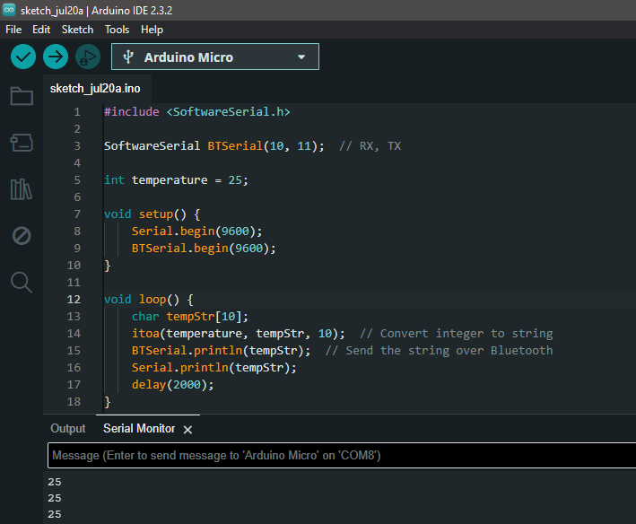This screenshot has width=636, height=524.
Task: Open the Help menu
Action: pyautogui.click(x=152, y=30)
